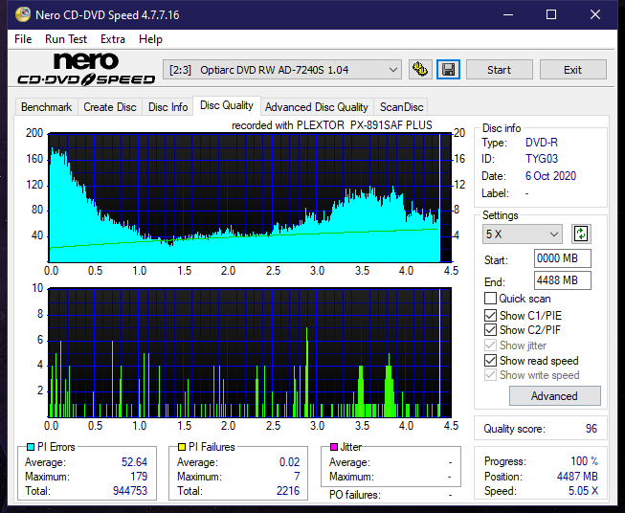Click the progress value 100 %
Screen dimensions: 625x513
585,461
